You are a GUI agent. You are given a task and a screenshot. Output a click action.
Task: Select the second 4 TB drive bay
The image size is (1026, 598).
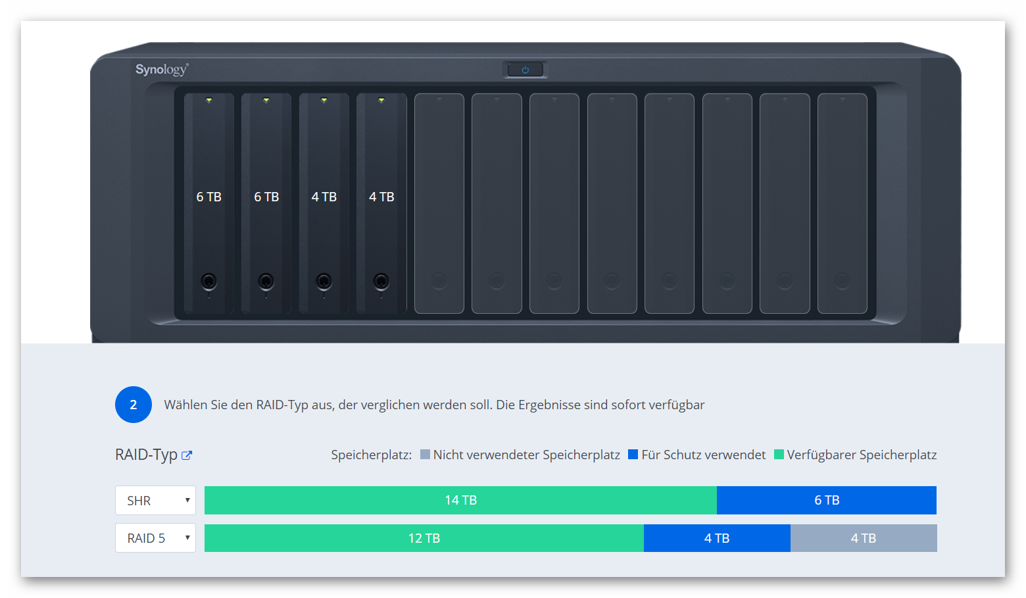tap(381, 197)
